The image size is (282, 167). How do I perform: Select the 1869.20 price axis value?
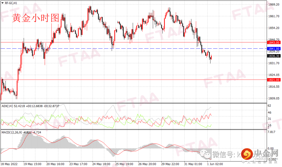(x=274, y=4)
